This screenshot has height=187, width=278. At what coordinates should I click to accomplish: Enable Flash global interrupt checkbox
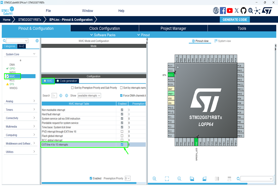tap(122, 136)
